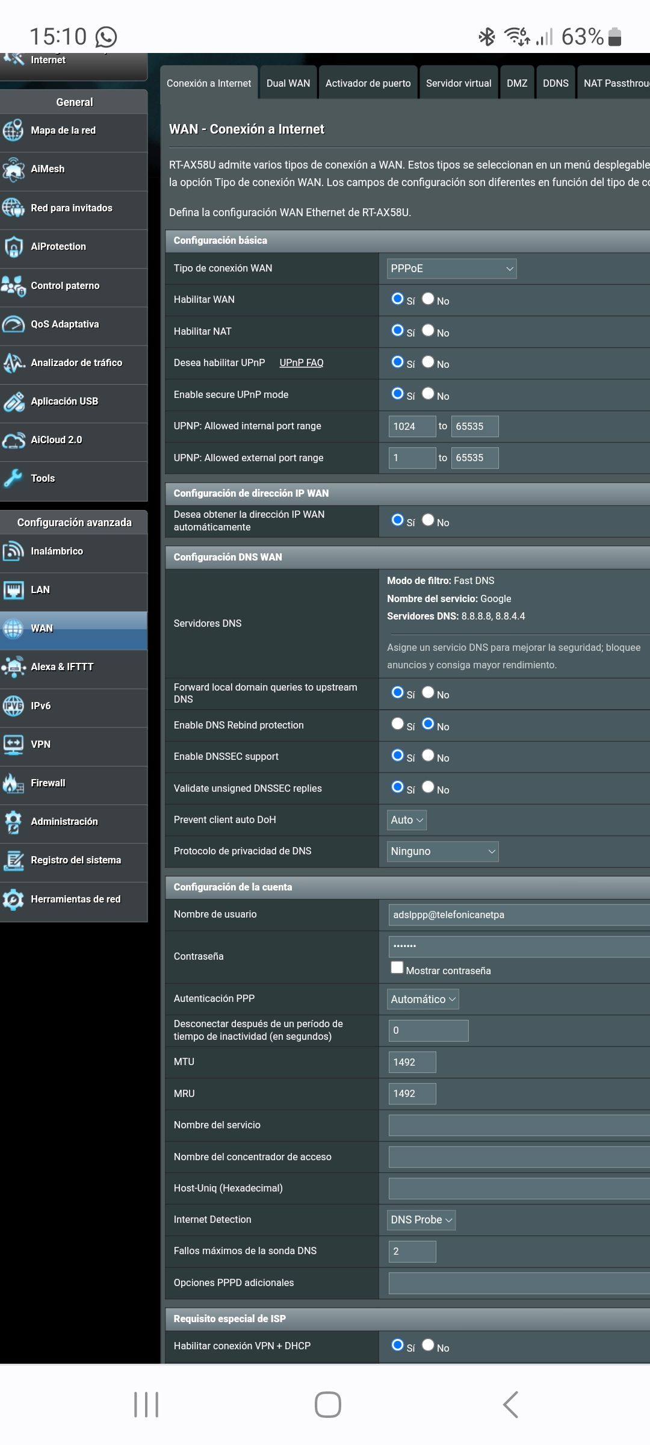650x1445 pixels.
Task: Open Red para invitados icon
Action: pos(13,208)
